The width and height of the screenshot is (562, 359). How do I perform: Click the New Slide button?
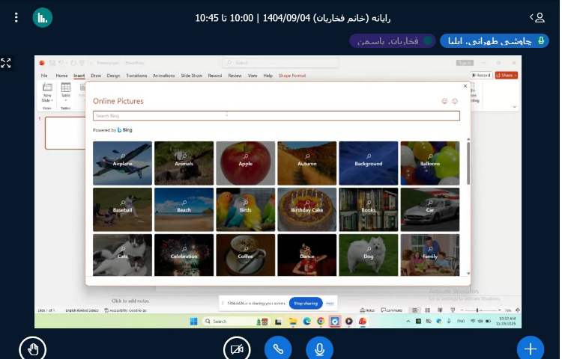pyautogui.click(x=47, y=92)
